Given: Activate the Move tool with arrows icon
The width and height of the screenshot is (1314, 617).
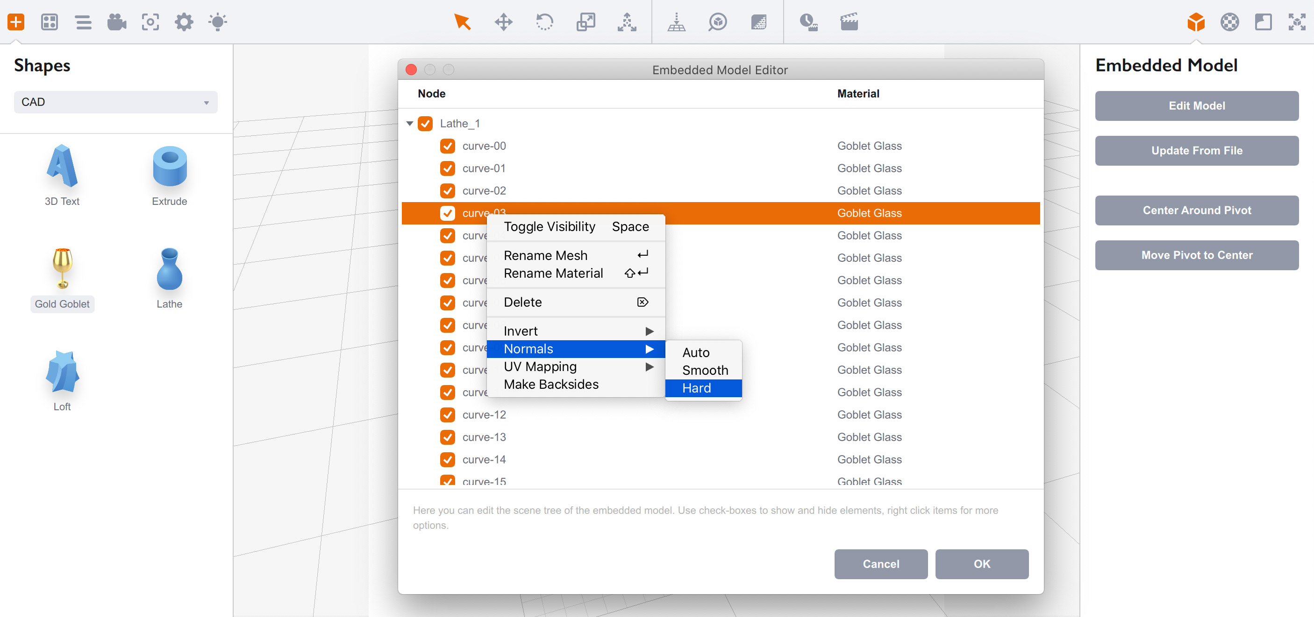Looking at the screenshot, I should pos(503,22).
